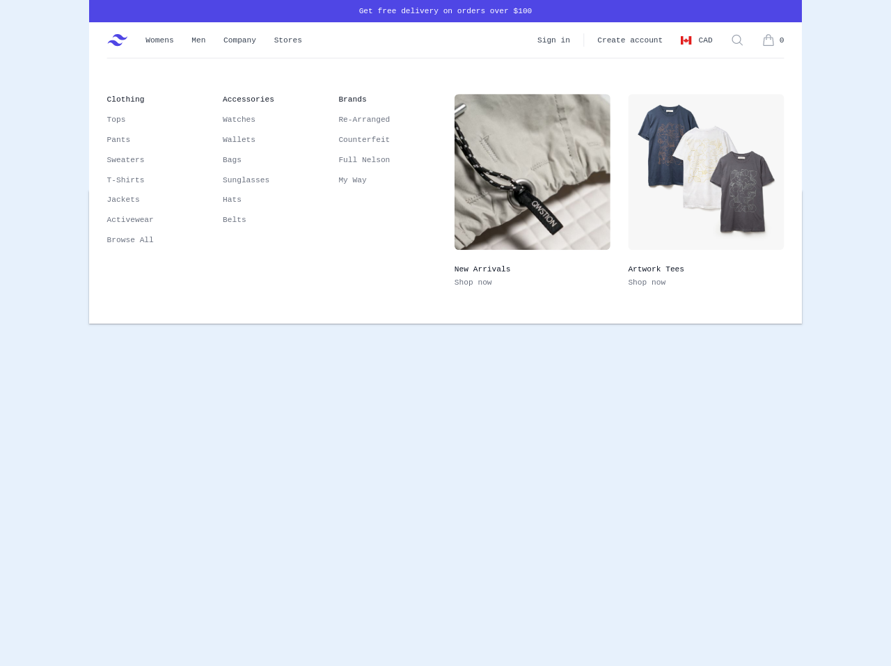Viewport: 891px width, 666px height.
Task: Open the New Arrivals title link
Action: coord(482,269)
